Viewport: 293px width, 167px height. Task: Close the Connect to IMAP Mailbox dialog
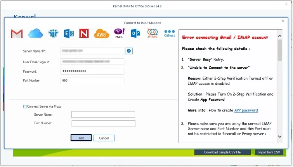(283, 21)
